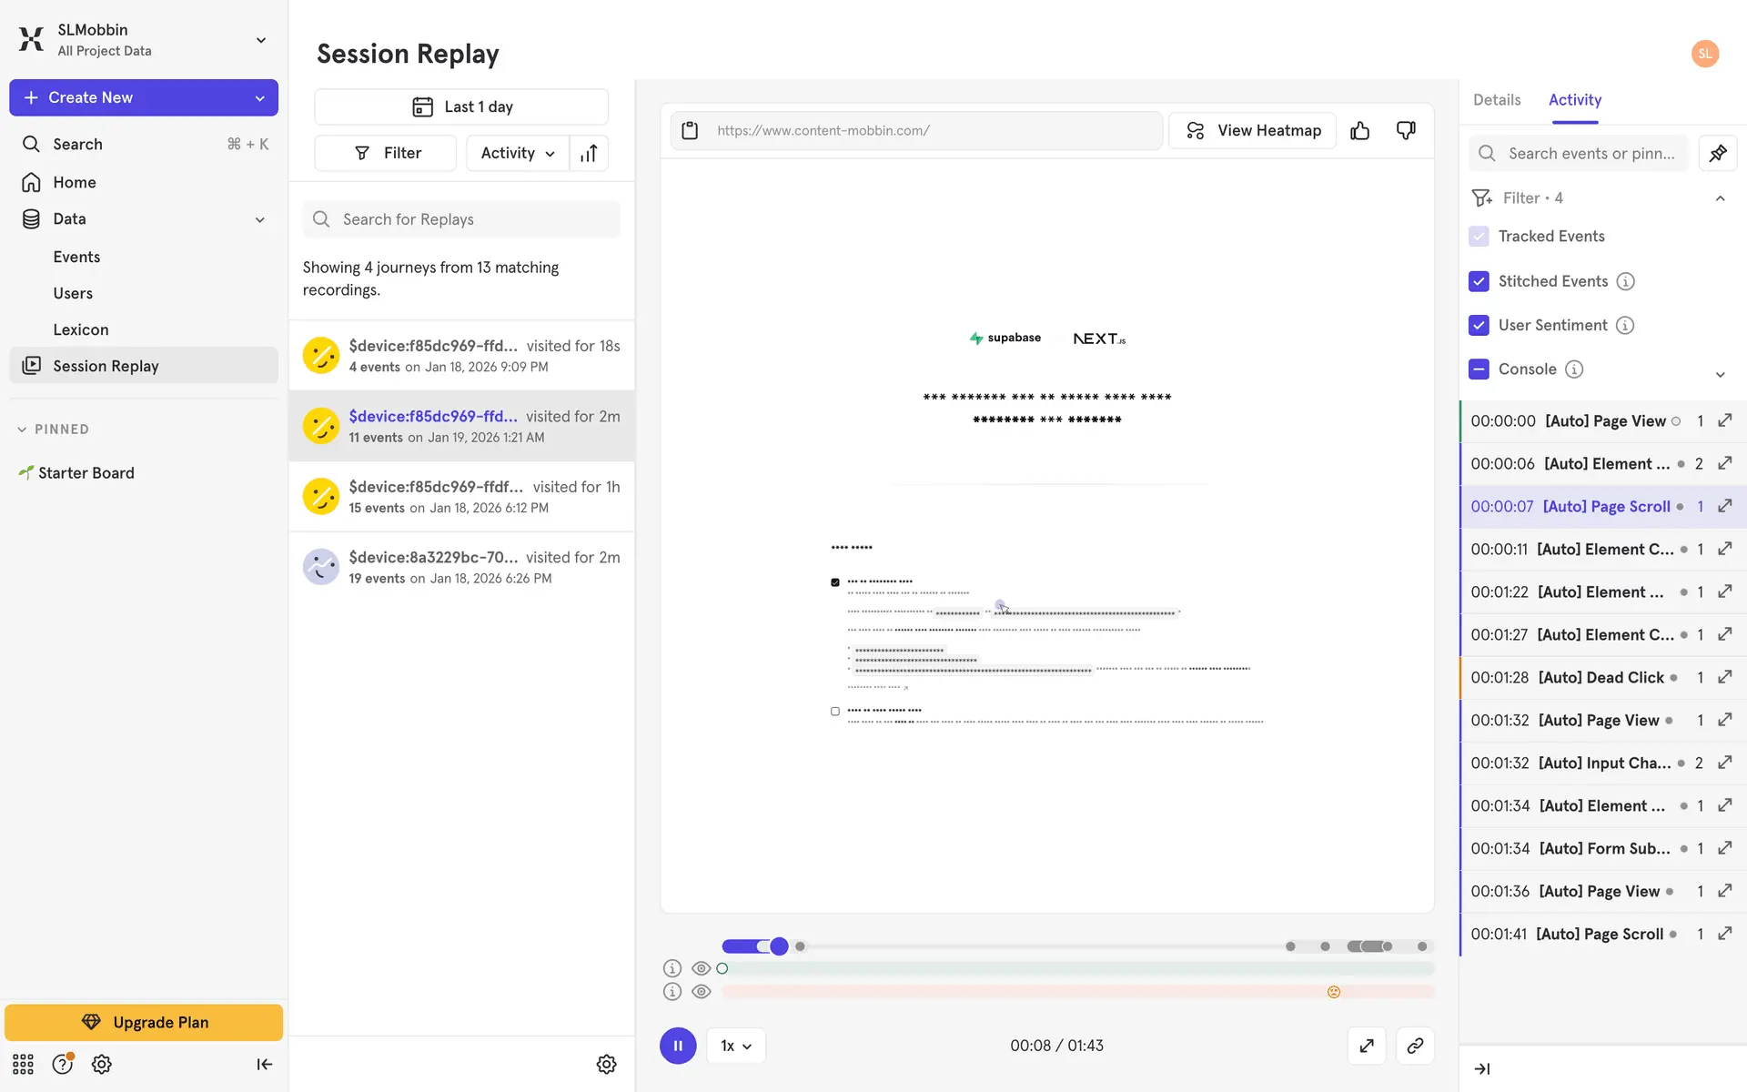The height and width of the screenshot is (1092, 1747).
Task: Uncheck the Stitched Events checkbox
Action: coord(1479,281)
